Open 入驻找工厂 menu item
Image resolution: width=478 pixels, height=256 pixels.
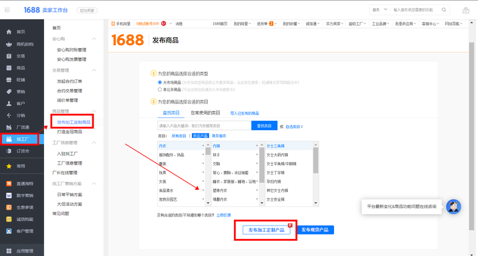68,154
